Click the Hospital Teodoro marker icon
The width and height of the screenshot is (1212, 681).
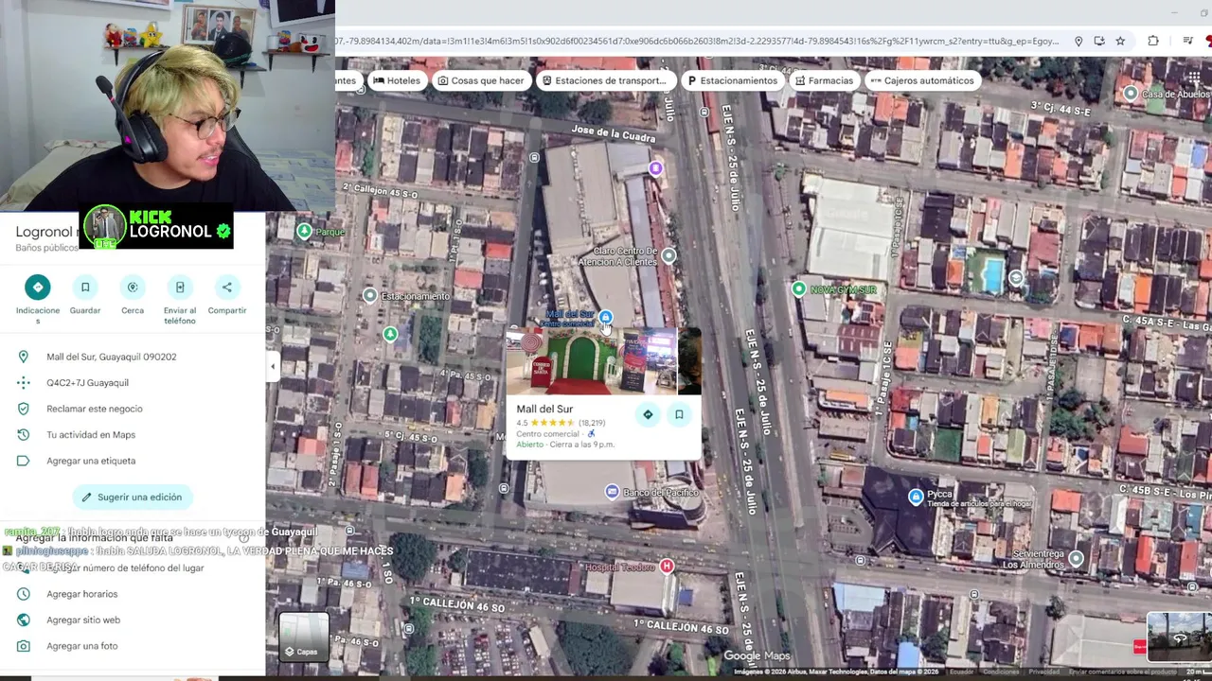pyautogui.click(x=667, y=566)
